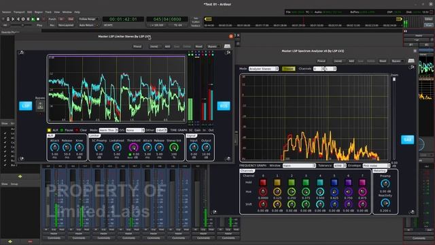Screen dimensions: 435x245
Task: Click the bars and beats clock display
Action: pos(167,19)
